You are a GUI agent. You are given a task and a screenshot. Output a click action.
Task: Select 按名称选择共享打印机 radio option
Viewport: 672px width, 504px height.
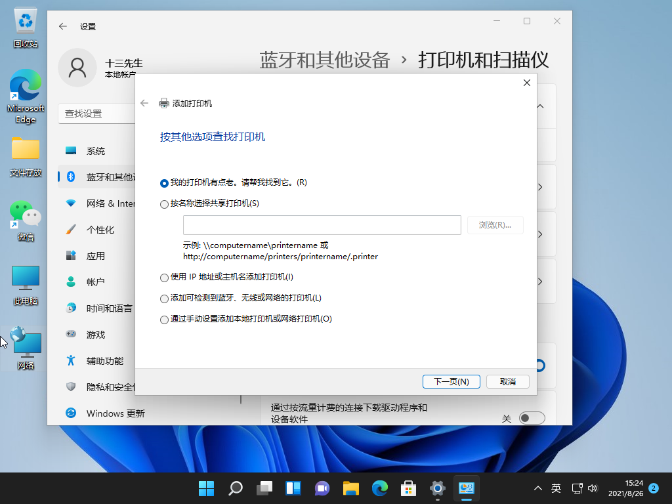pyautogui.click(x=164, y=204)
